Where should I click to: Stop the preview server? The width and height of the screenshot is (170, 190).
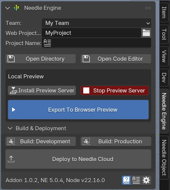pyautogui.click(x=115, y=90)
